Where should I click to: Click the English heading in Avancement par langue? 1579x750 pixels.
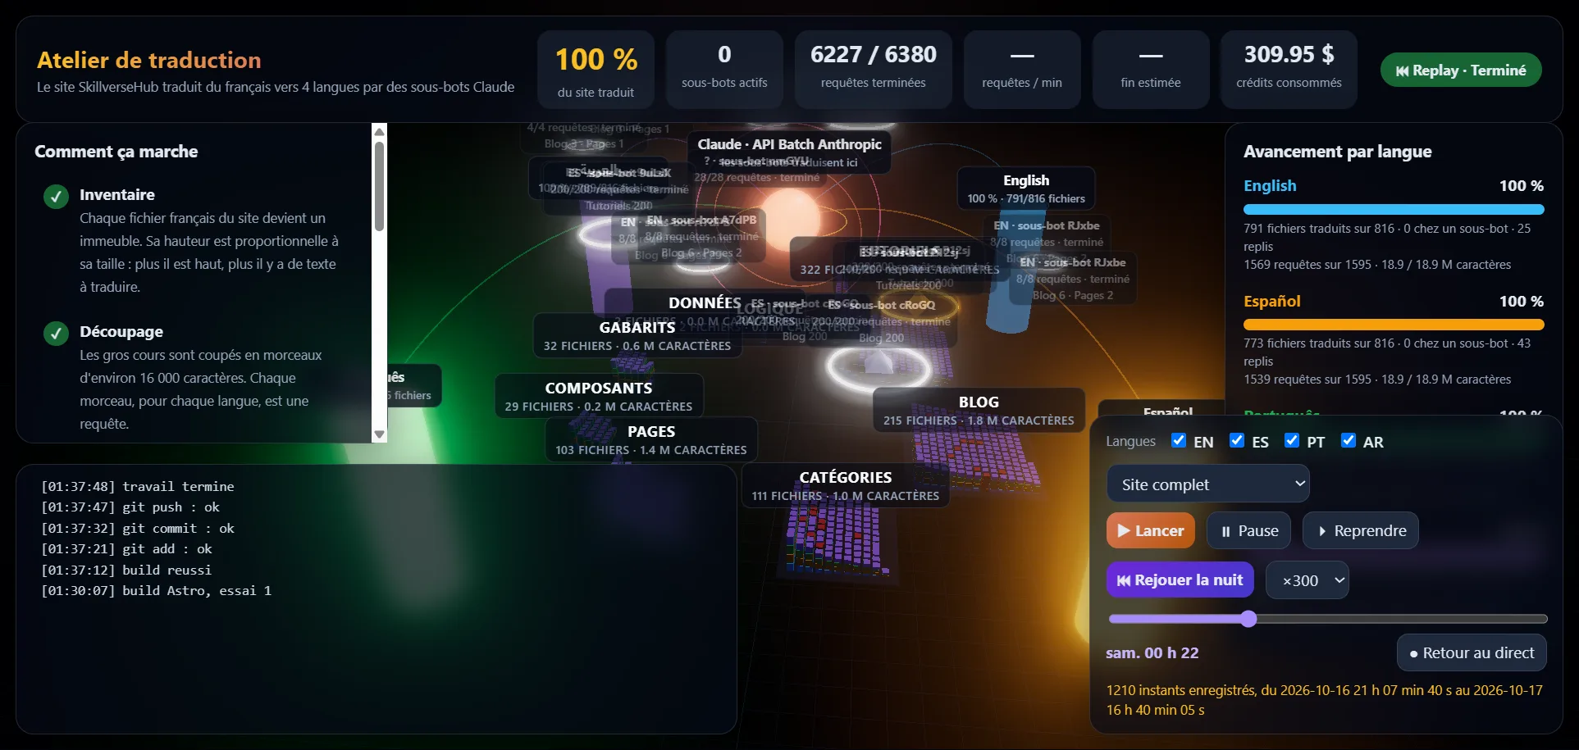point(1270,186)
